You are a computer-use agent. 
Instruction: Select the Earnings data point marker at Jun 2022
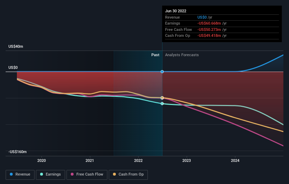[x=162, y=104]
